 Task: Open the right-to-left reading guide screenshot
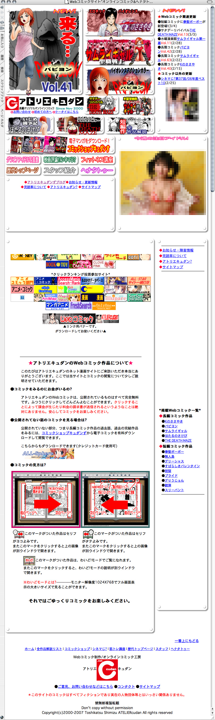[115, 499]
